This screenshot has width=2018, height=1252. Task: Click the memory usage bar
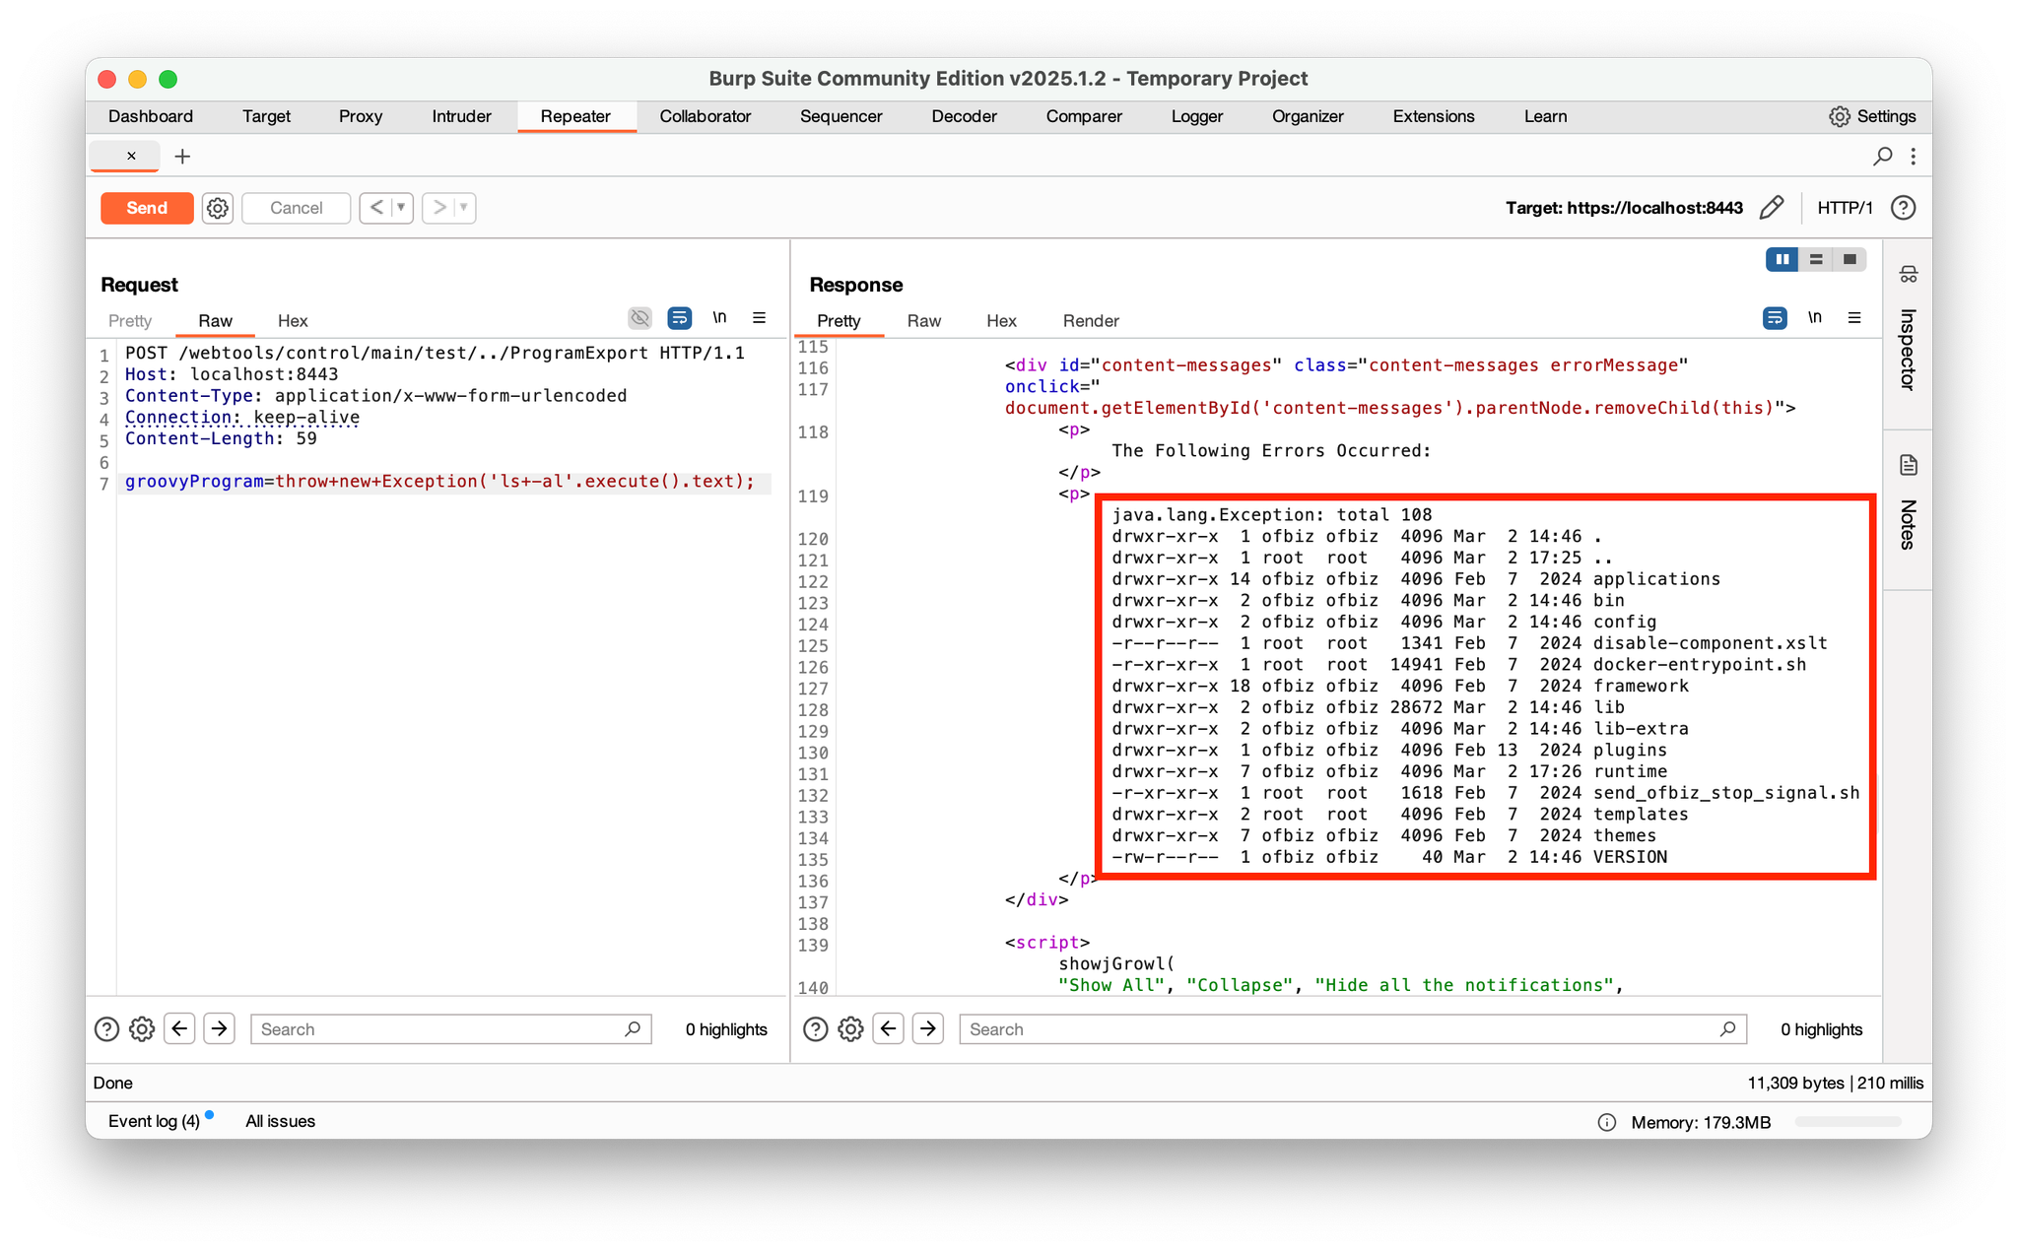[x=1848, y=1122]
